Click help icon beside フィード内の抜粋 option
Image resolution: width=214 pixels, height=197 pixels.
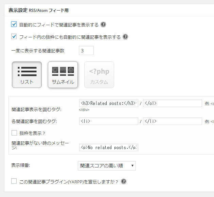(125, 37)
